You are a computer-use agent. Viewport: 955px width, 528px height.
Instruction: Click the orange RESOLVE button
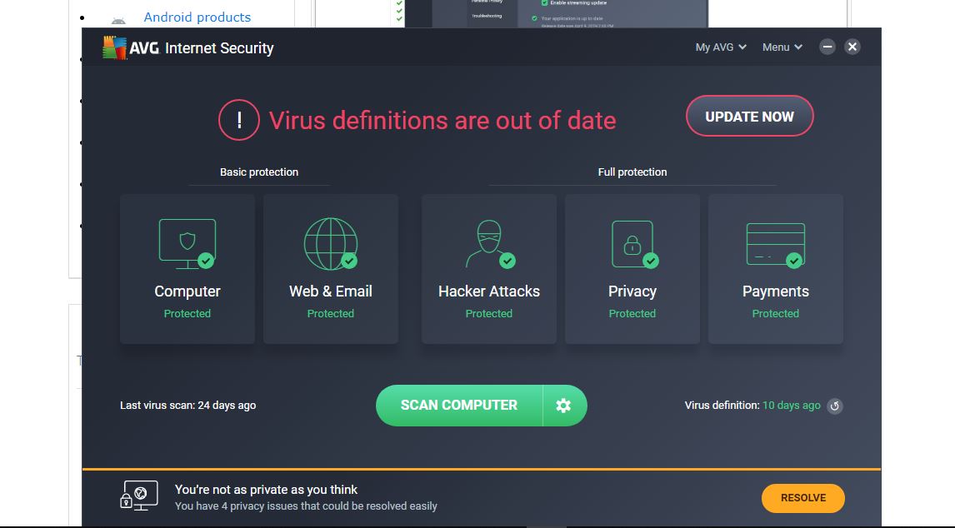click(803, 498)
